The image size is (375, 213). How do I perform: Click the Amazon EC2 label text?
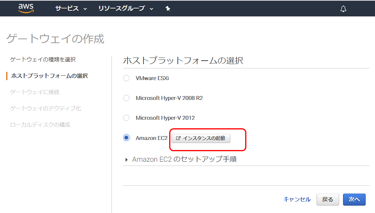151,138
